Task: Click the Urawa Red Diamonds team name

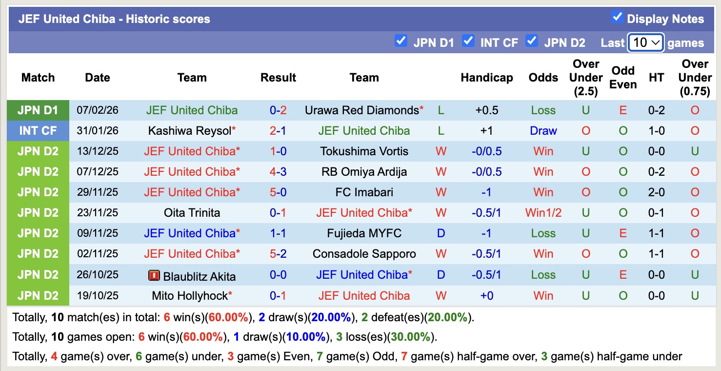Action: (360, 110)
